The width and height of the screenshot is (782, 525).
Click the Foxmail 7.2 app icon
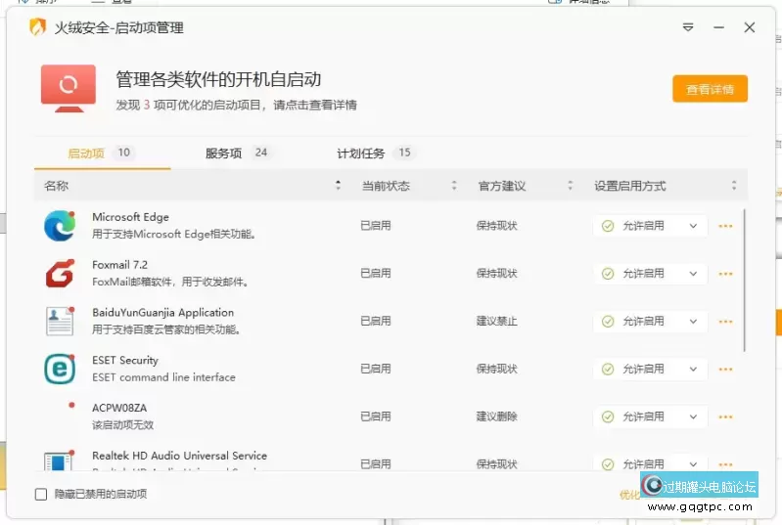click(x=60, y=274)
